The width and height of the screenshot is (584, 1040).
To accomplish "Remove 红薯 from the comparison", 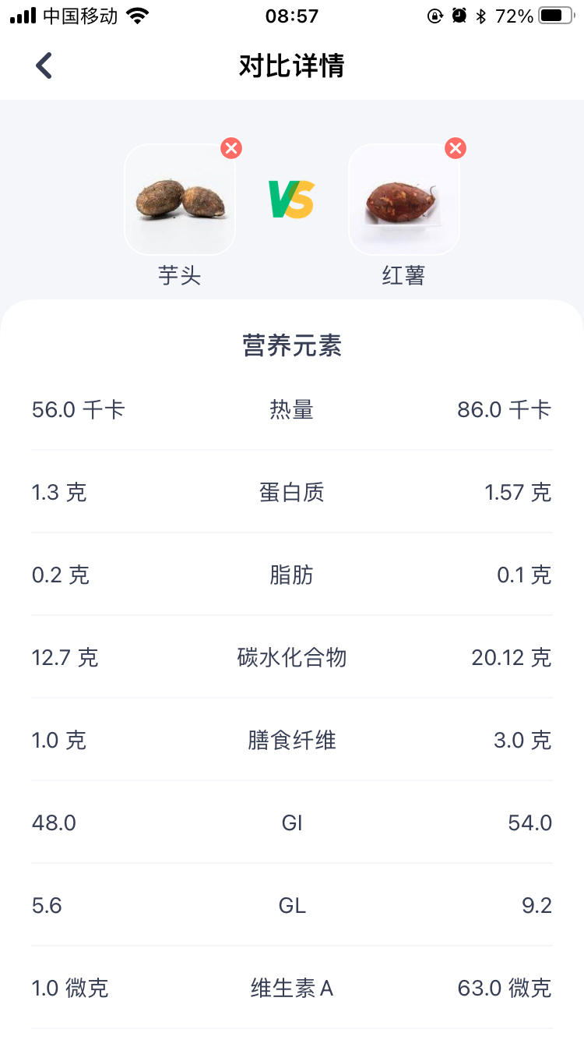I will pos(456,148).
